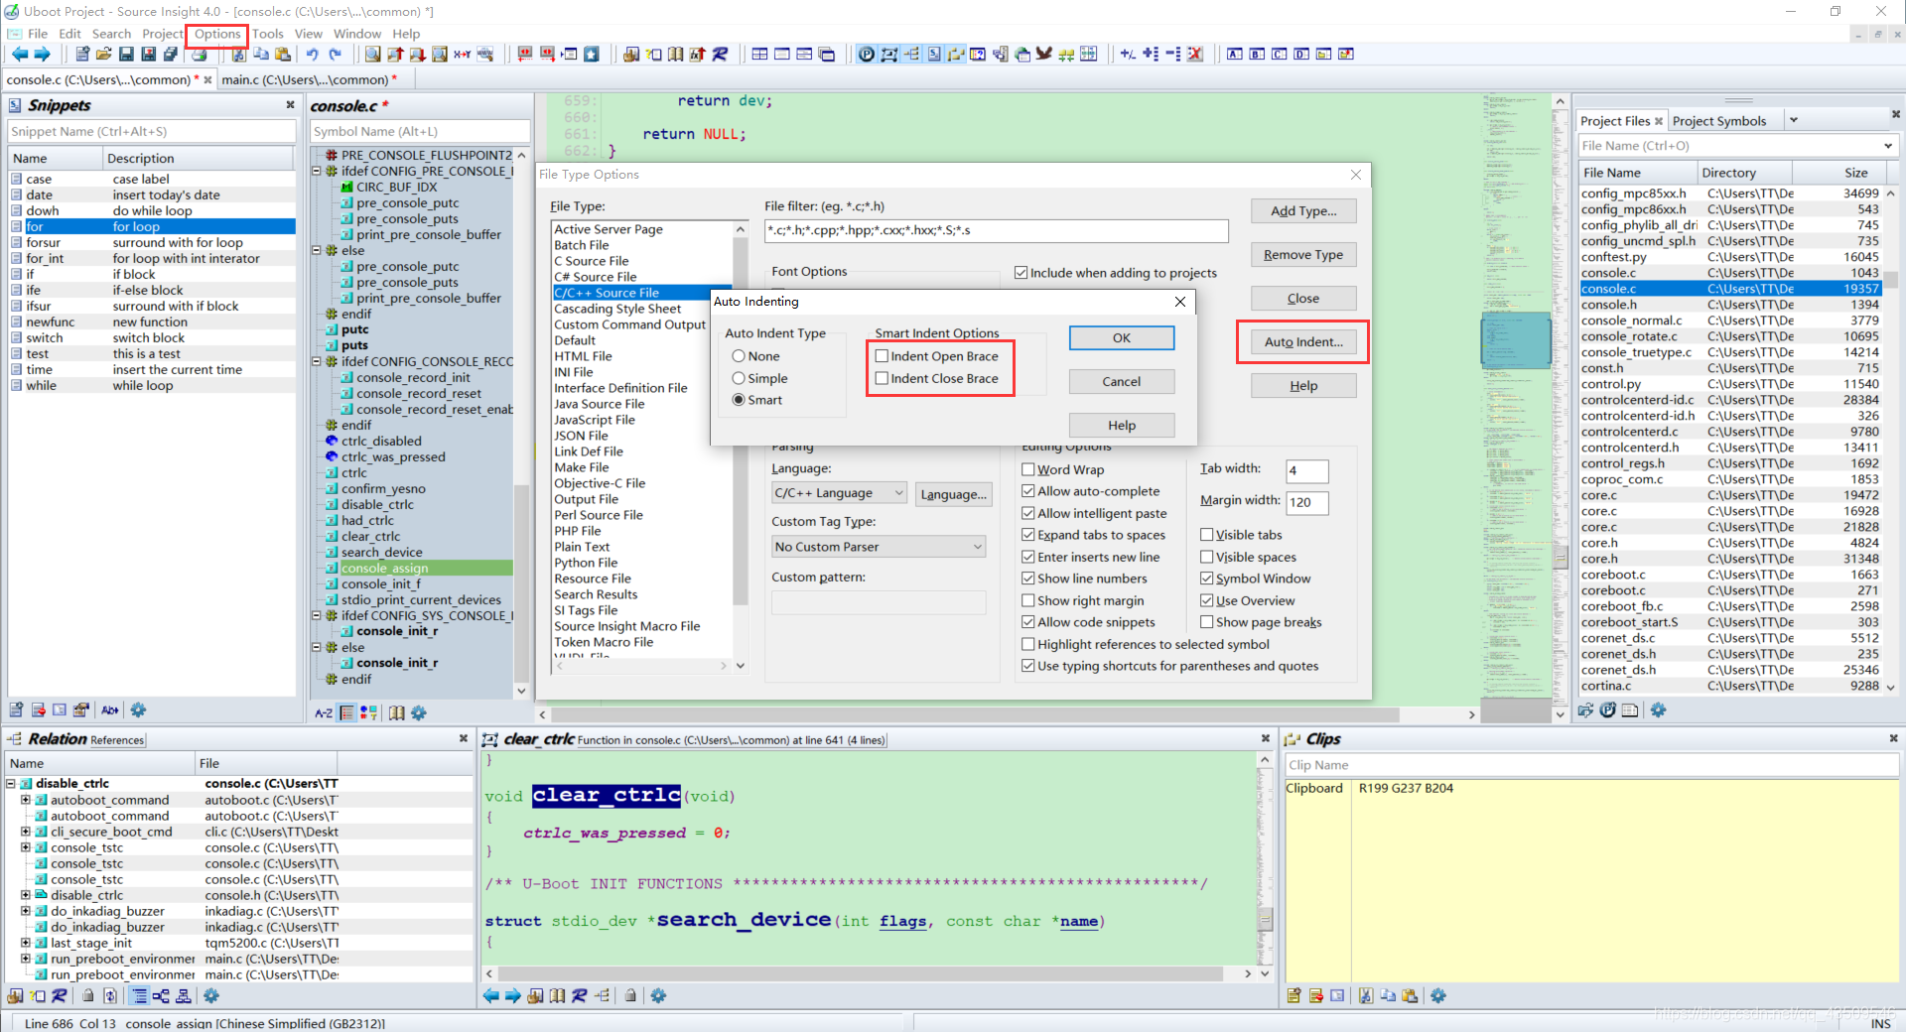The width and height of the screenshot is (1906, 1032).
Task: Expand the last_stage_init relation node
Action: tap(26, 943)
